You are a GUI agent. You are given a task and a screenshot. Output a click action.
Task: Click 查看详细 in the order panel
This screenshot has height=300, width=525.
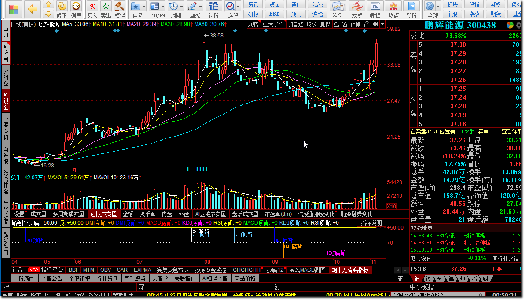(x=511, y=131)
